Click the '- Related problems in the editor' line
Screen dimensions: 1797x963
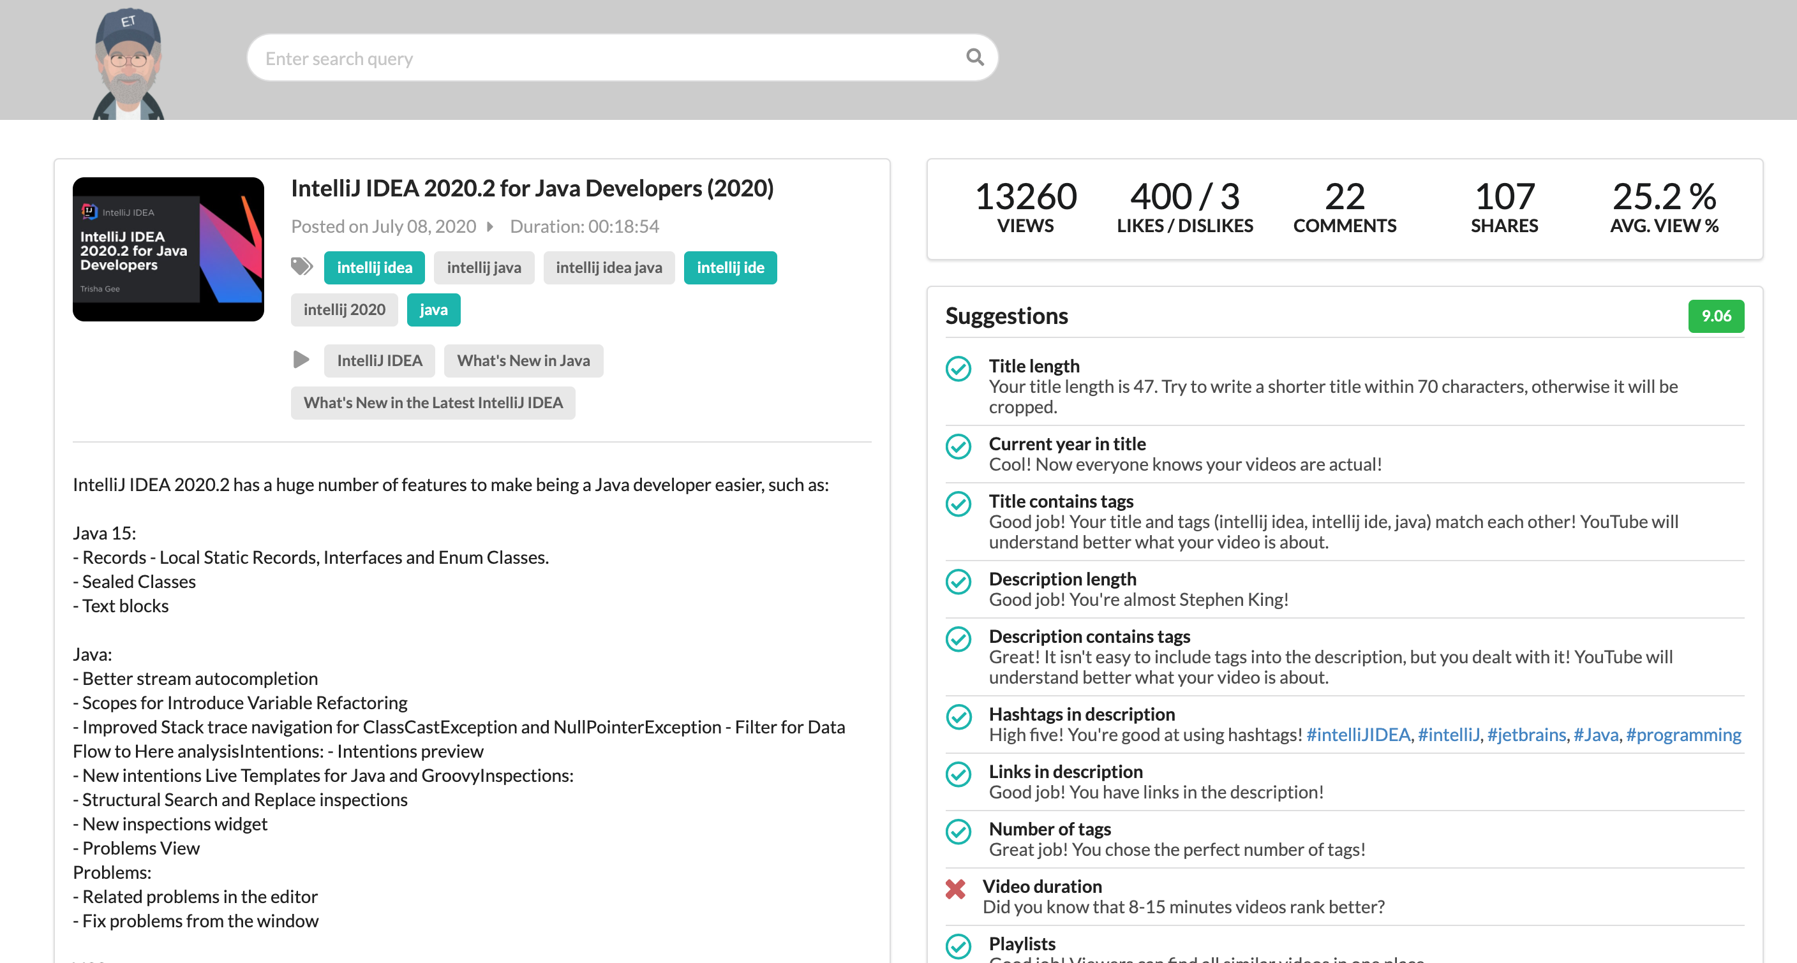(x=195, y=897)
